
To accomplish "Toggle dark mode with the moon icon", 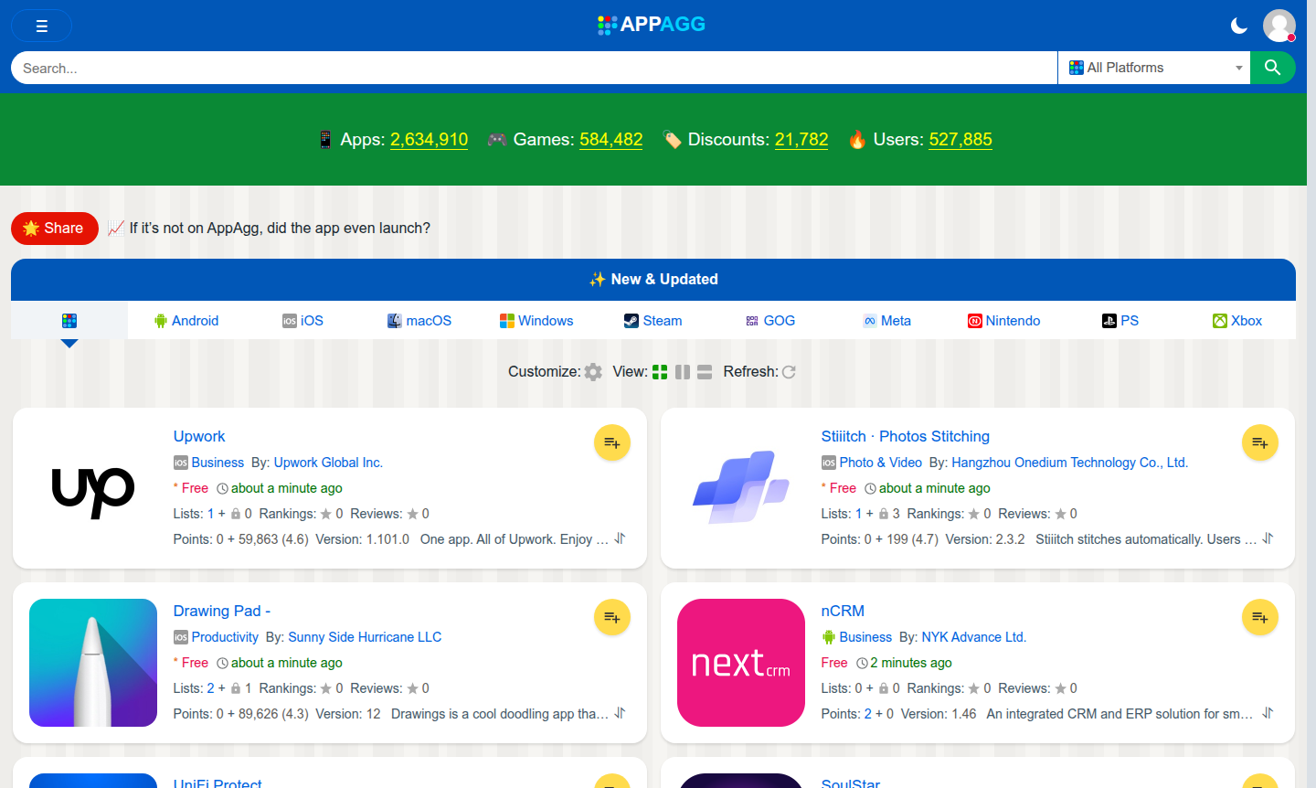I will (1238, 26).
